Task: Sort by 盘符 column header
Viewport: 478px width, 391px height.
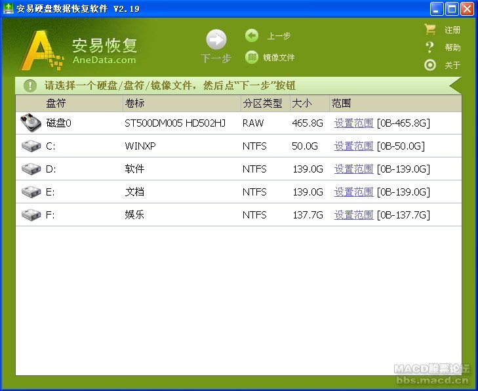Action: click(x=56, y=104)
